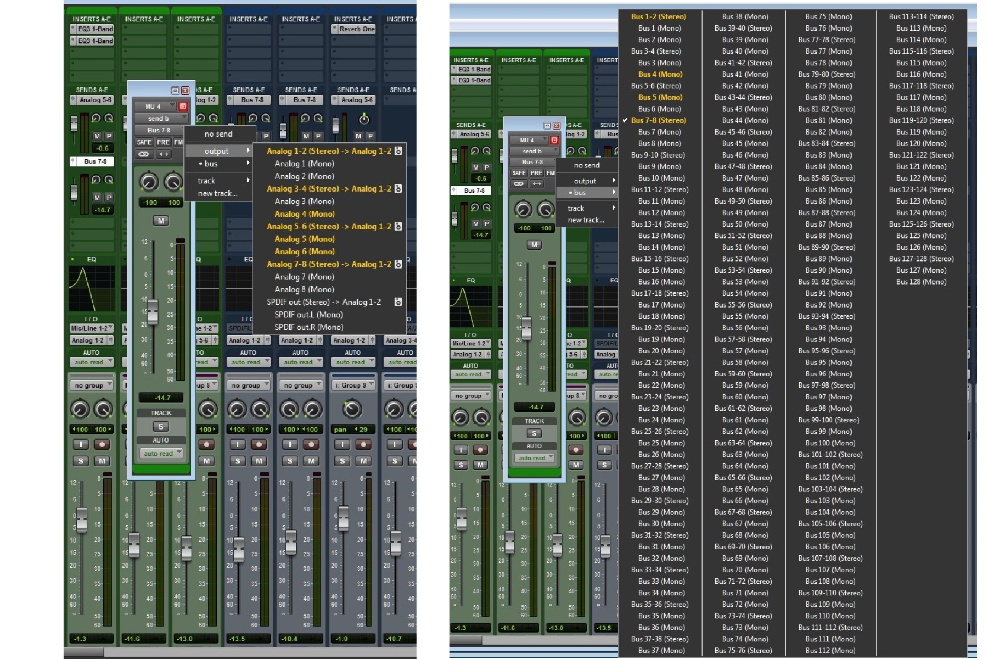Mute send with M in left send window

tap(161, 221)
